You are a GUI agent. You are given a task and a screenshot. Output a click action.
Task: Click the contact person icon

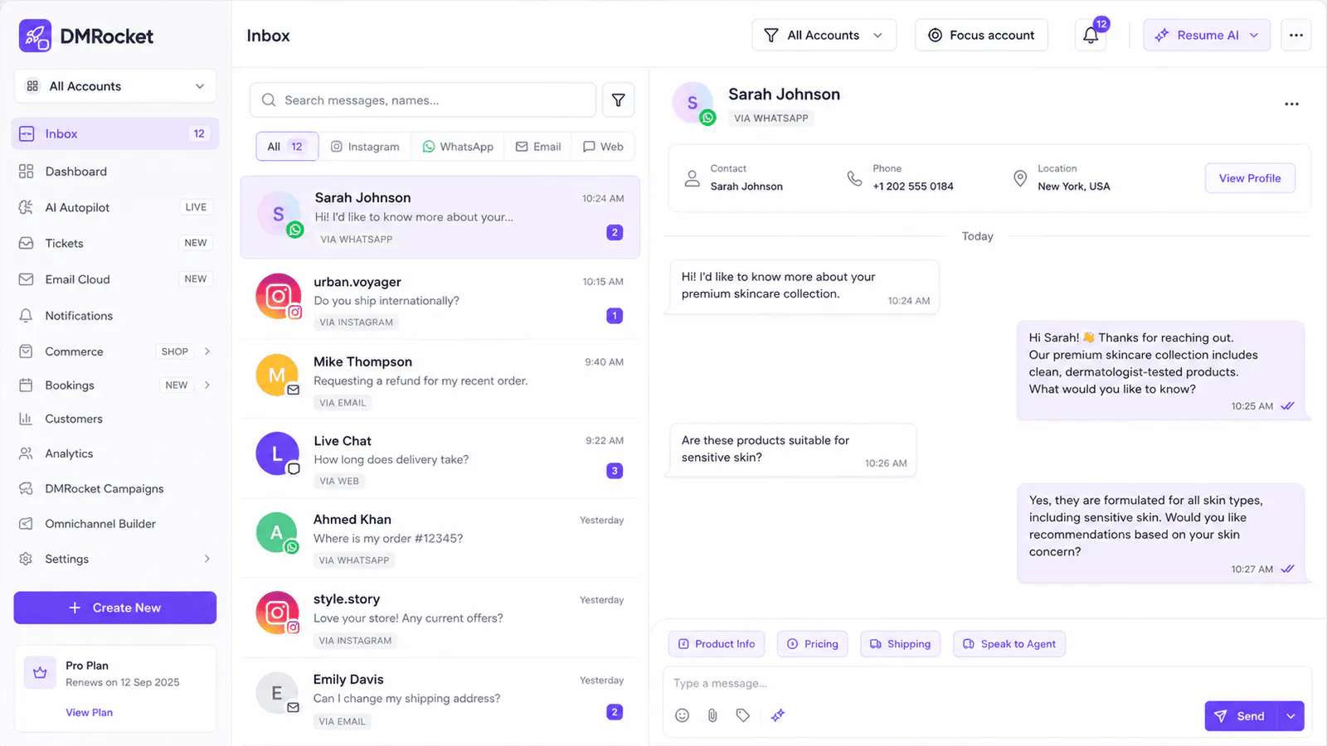click(692, 178)
